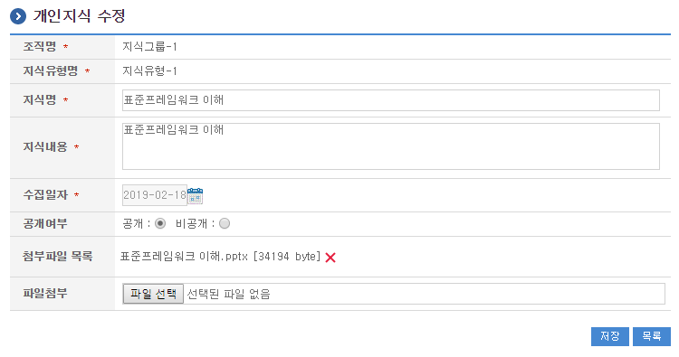Click the 수집일자 date field 2019-02-18
Viewport: 679px width, 357px height.
(155, 195)
